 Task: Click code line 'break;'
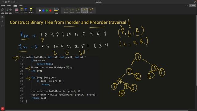(x=46, y=84)
